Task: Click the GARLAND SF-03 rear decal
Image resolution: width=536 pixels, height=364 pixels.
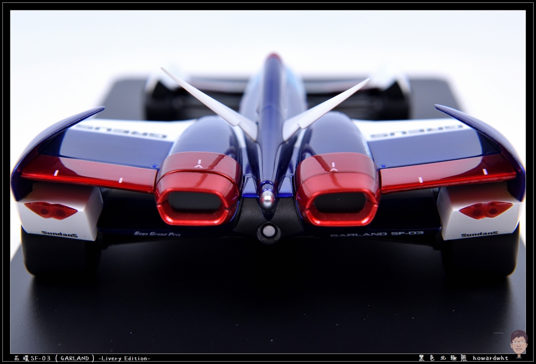Action: (377, 234)
